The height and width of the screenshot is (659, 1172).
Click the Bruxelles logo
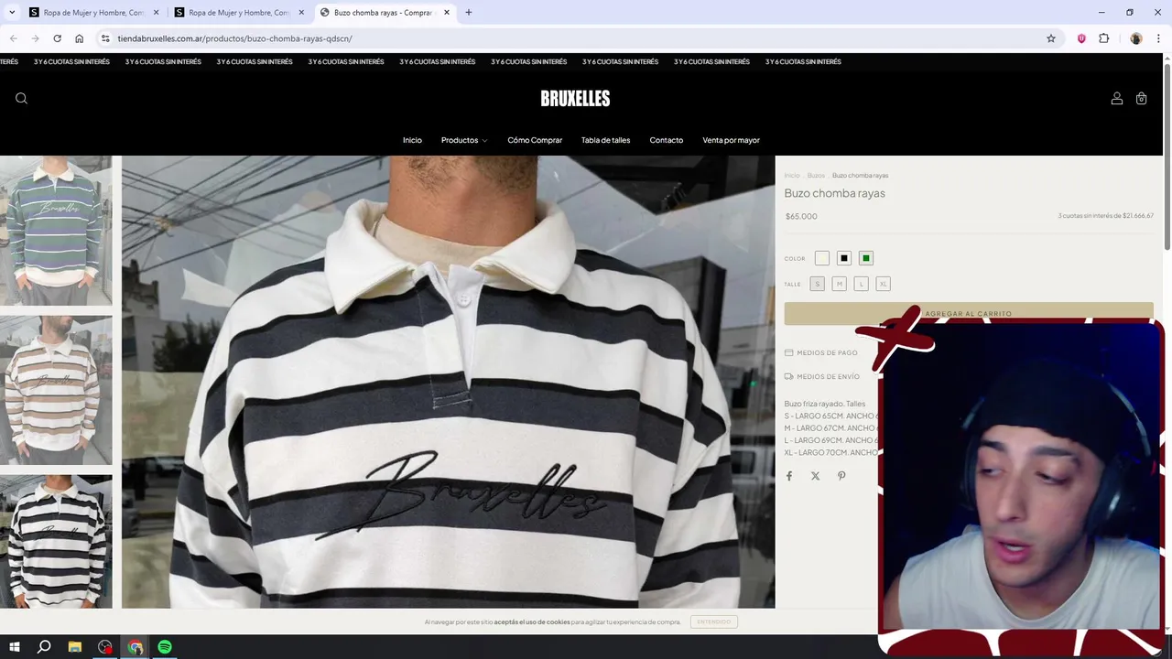[x=575, y=99]
